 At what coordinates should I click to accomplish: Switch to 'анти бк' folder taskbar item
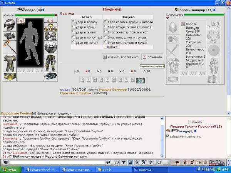(x=114, y=170)
